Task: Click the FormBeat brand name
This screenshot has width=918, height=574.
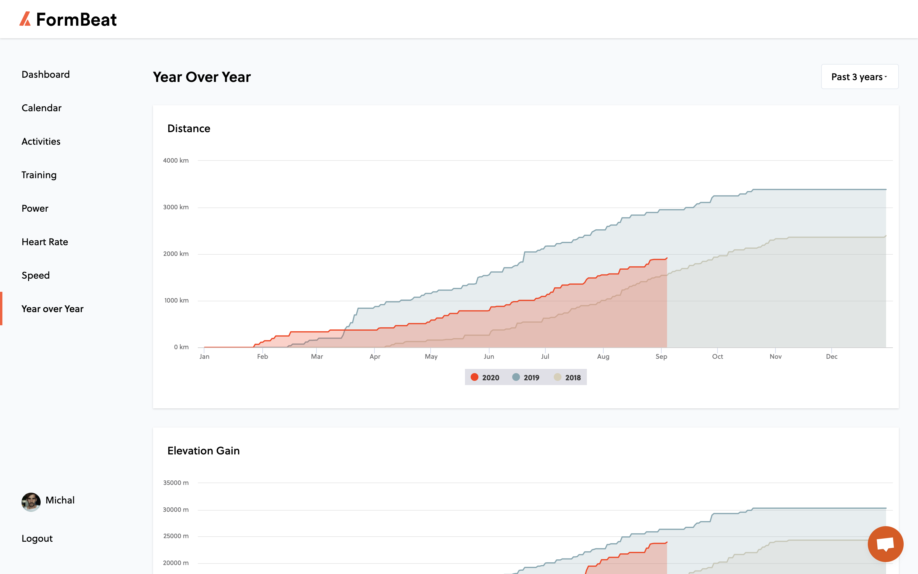Action: pos(76,19)
